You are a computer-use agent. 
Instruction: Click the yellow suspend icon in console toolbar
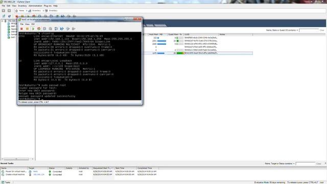tap(27, 29)
